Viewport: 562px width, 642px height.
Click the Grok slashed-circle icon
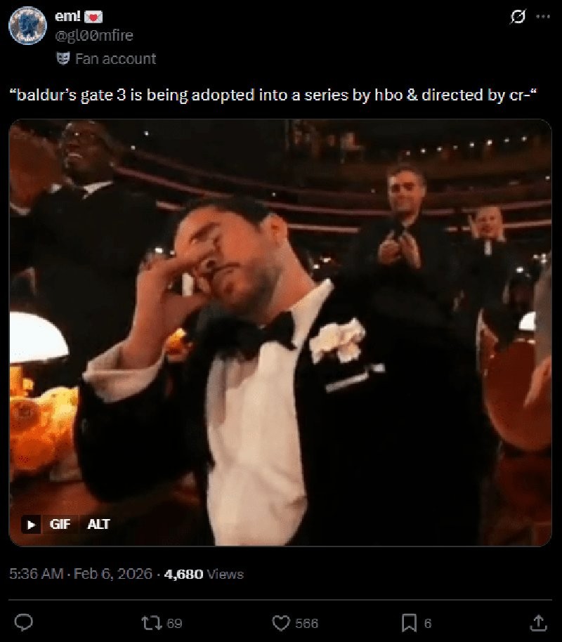tap(517, 16)
